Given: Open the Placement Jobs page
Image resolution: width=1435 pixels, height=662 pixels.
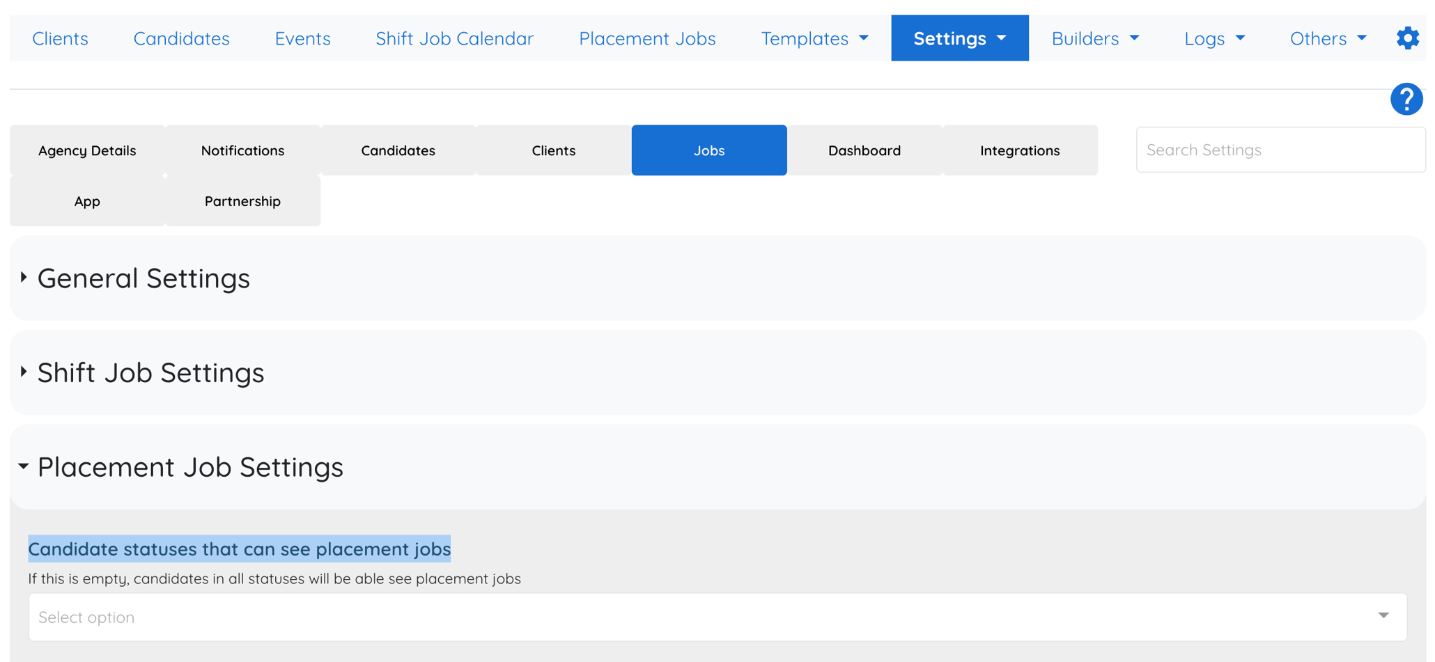Looking at the screenshot, I should [647, 38].
